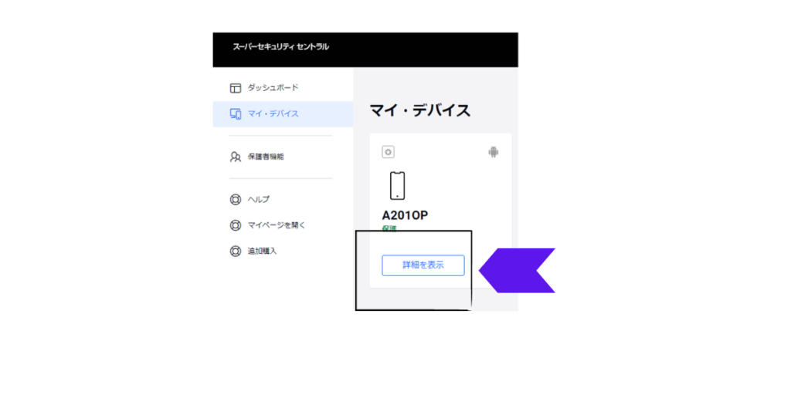
Task: Click the スーパーセキュリティ セントラル header title
Action: pyautogui.click(x=280, y=47)
